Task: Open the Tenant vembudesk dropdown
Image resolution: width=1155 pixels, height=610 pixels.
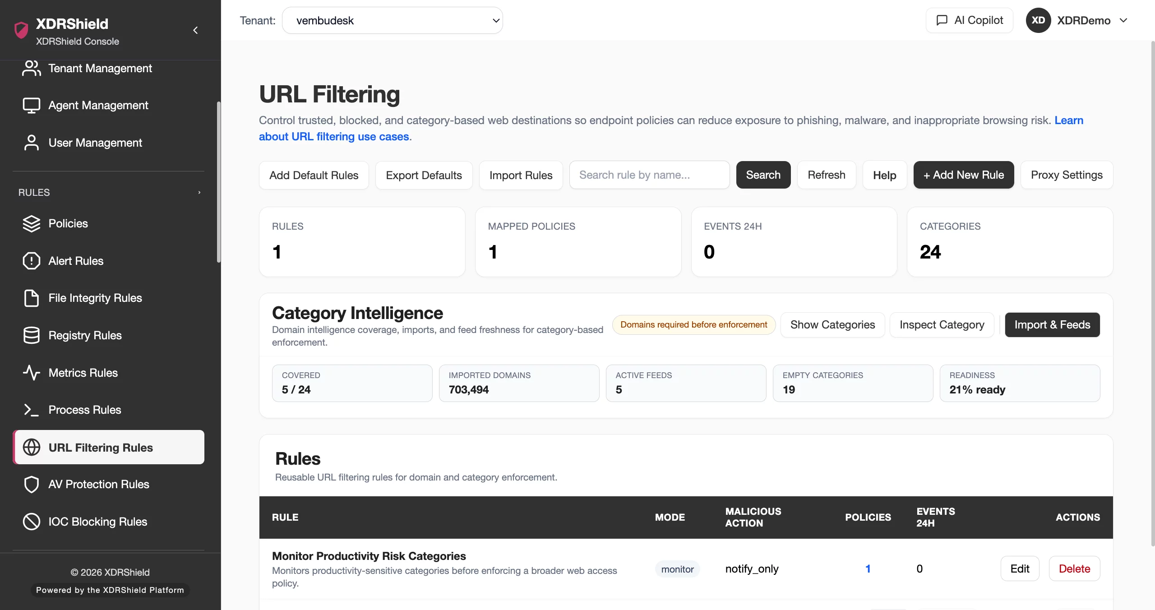Action: coord(392,20)
